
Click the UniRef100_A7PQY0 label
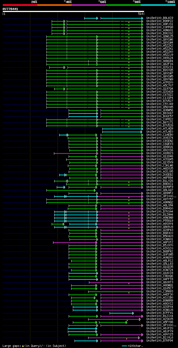[x=160, y=82]
